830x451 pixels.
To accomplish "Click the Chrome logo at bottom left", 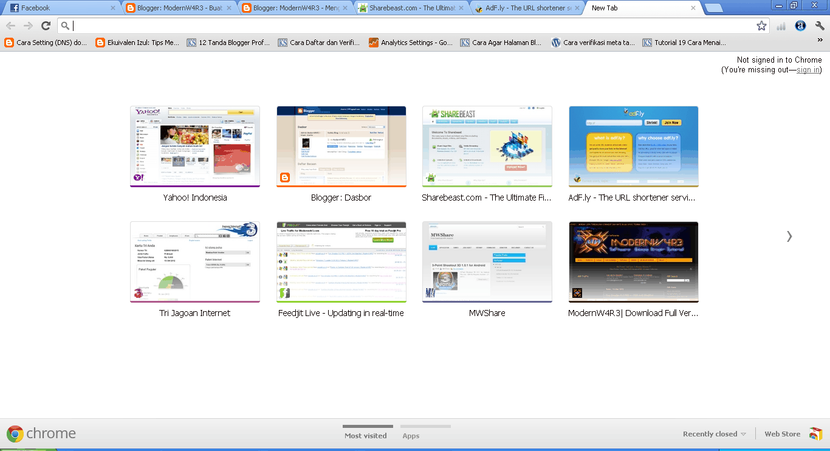I will (x=15, y=433).
